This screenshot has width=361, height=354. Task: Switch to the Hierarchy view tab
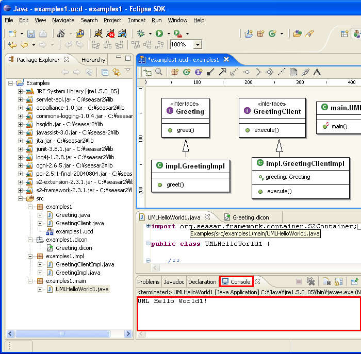[x=93, y=60]
